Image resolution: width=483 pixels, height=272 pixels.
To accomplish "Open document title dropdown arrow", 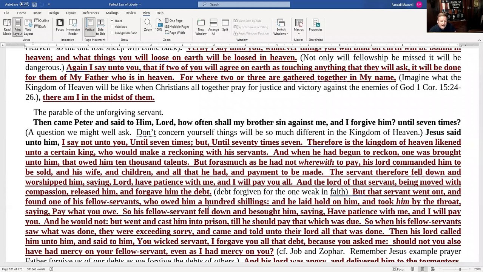I will point(140,5).
